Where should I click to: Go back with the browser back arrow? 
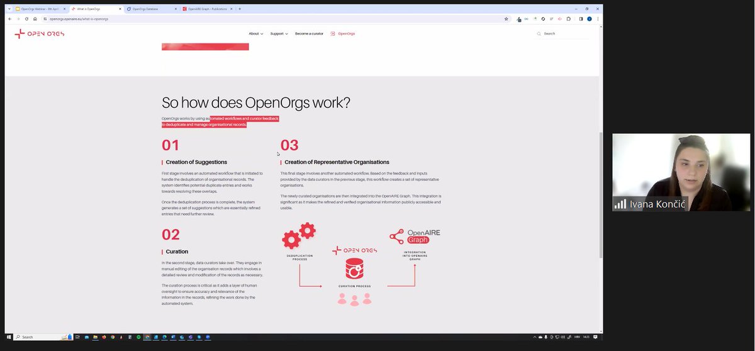click(x=9, y=19)
